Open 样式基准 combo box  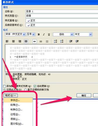62,21
